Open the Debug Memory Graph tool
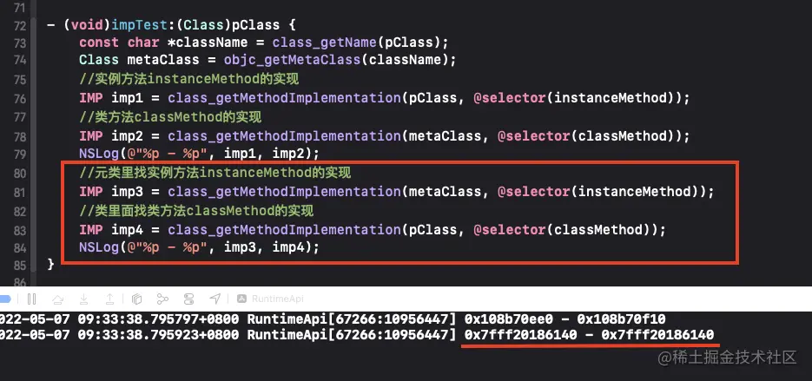This screenshot has height=381, width=812. point(162,299)
